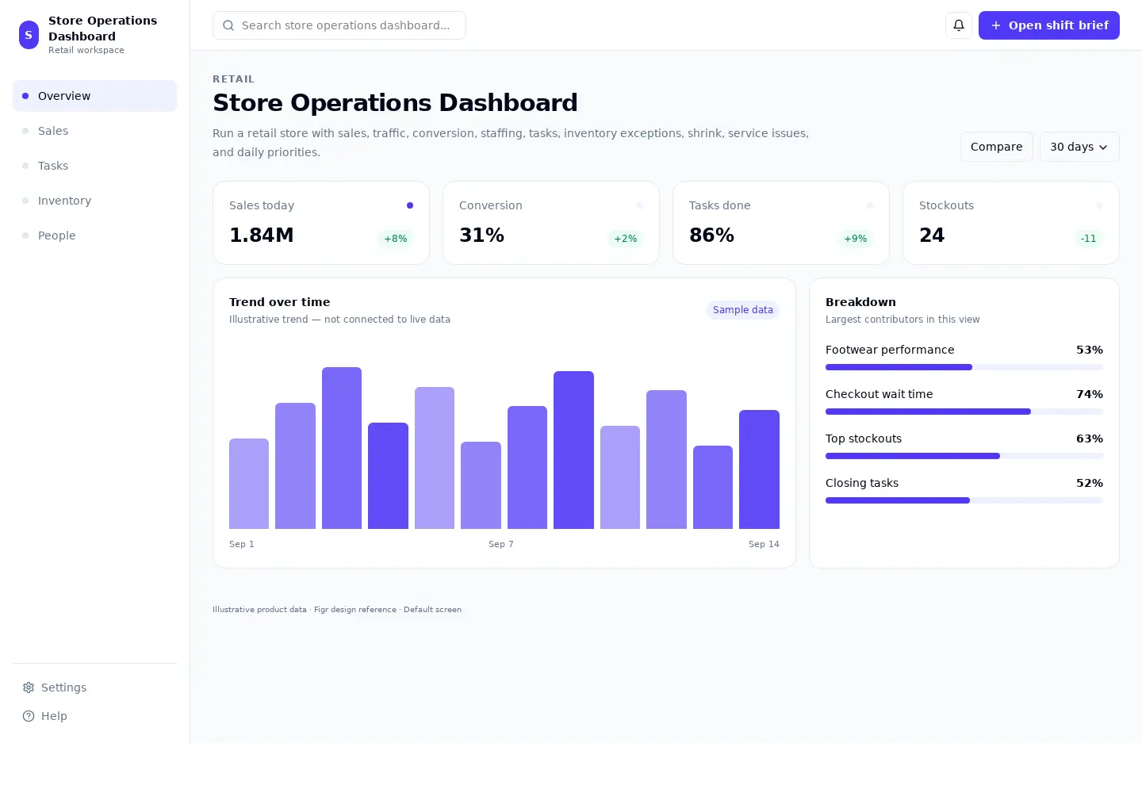
Task: Click the Open shift brief button
Action: (x=1049, y=25)
